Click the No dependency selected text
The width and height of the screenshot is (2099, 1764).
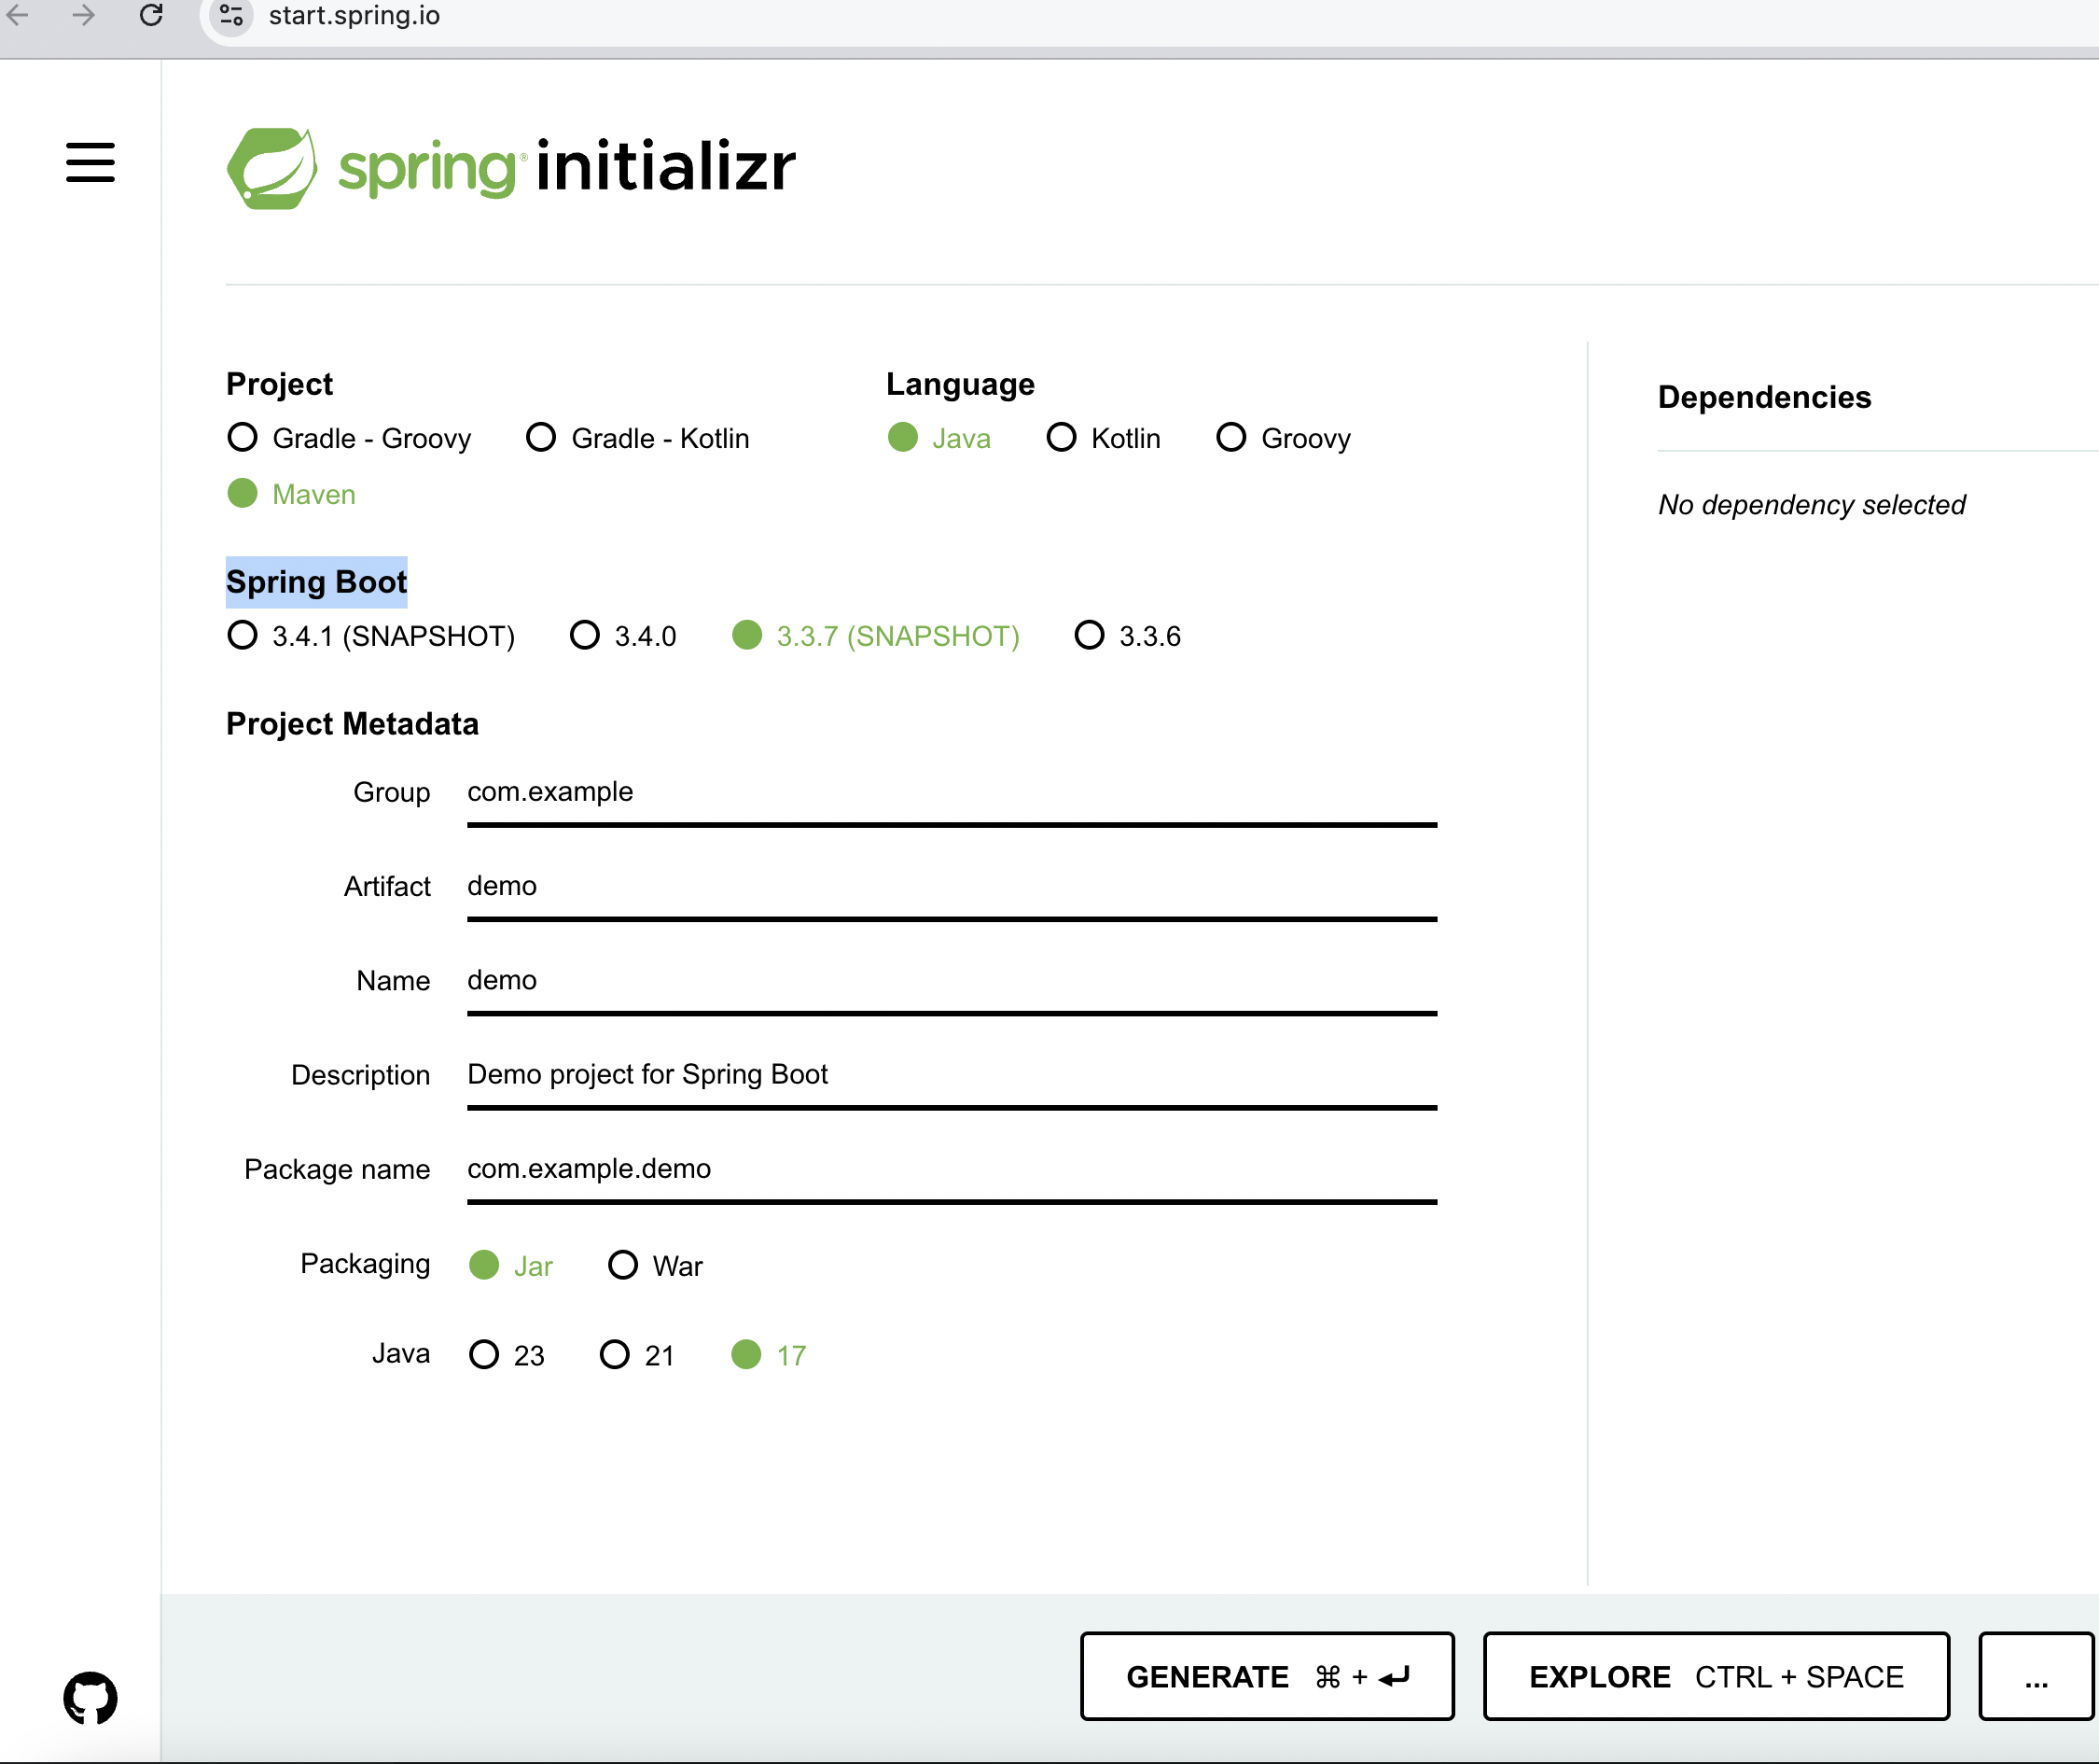click(1811, 505)
